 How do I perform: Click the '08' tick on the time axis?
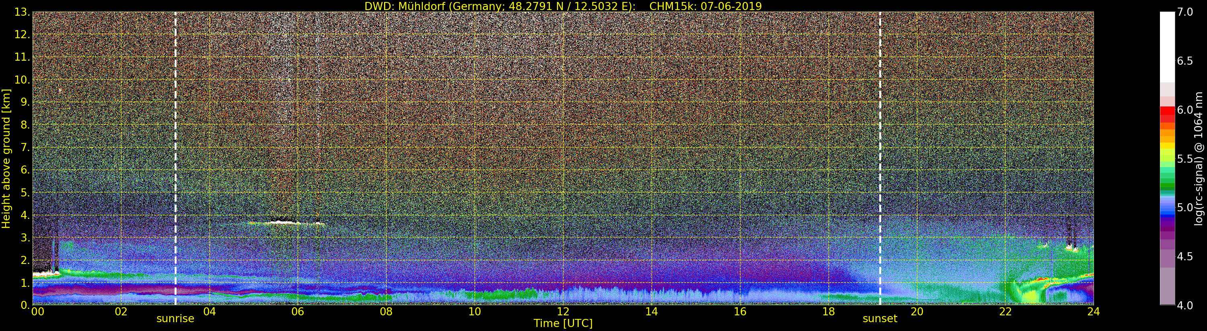coord(386,312)
